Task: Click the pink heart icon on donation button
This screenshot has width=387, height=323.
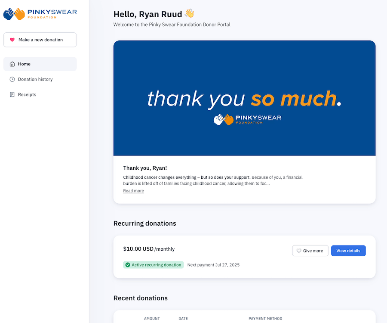Action: coord(12,40)
